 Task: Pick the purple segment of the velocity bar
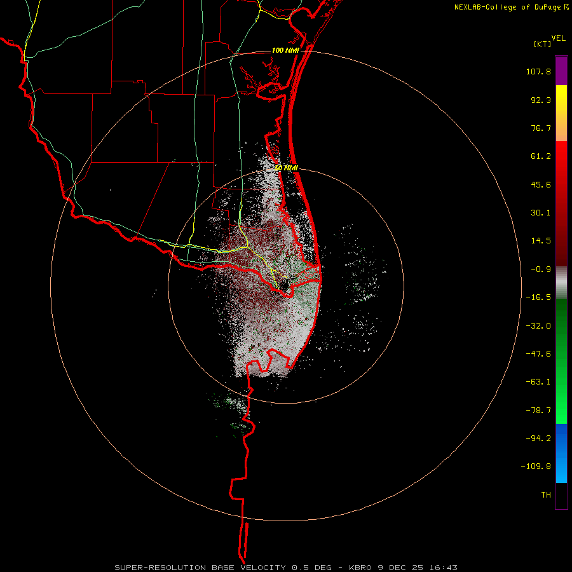pos(561,71)
